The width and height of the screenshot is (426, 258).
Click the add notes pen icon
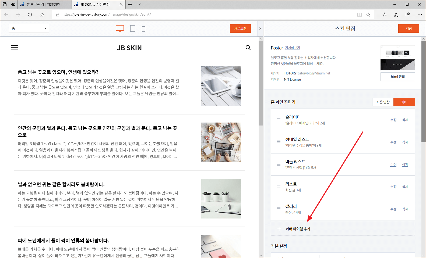click(396, 15)
